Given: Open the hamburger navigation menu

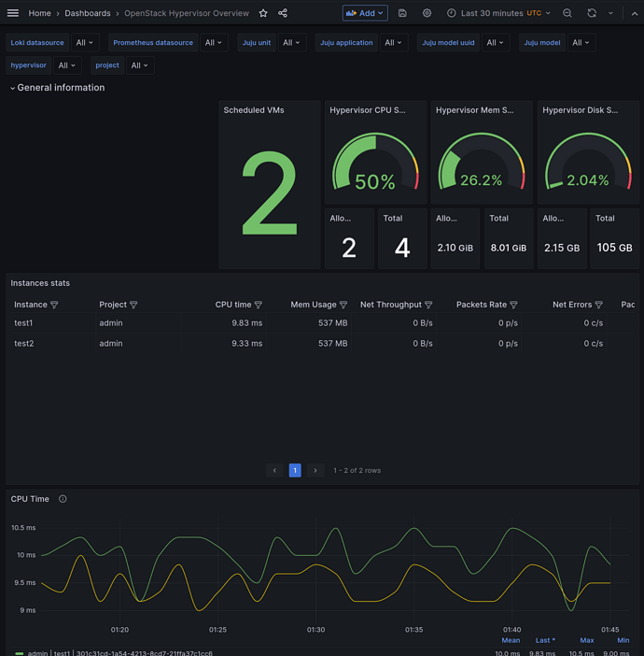Looking at the screenshot, I should coord(13,13).
